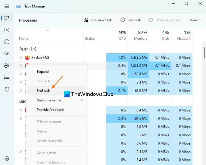This screenshot has width=206, height=165.
Task: Click the 0.6 MB memory cell
Action: point(138,143)
